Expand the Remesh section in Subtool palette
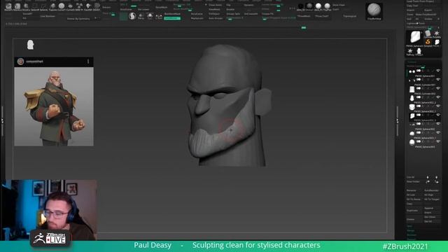The image size is (448, 252). [x=411, y=239]
